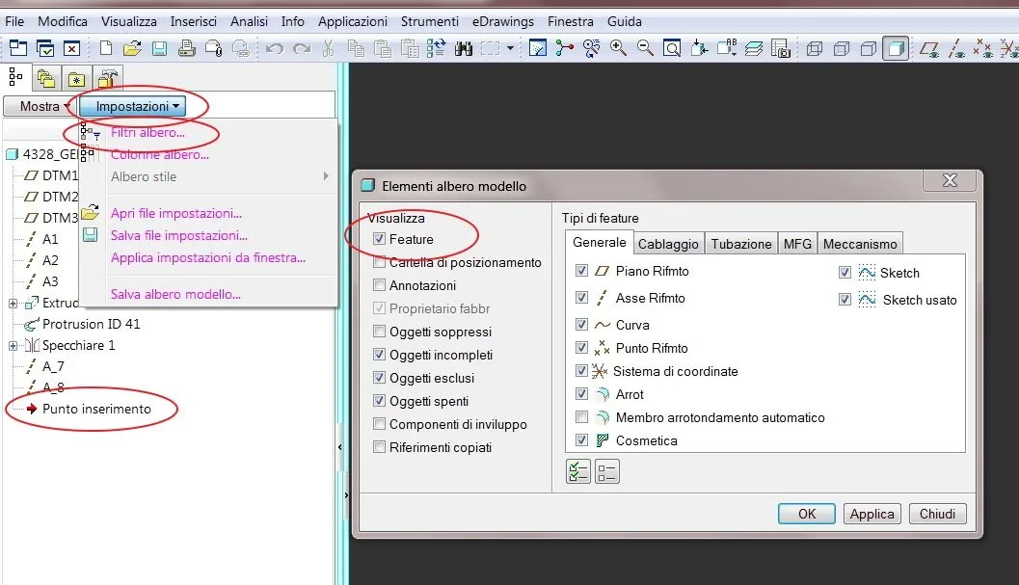Click the Open file folder icon
This screenshot has width=1019, height=585.
click(132, 48)
